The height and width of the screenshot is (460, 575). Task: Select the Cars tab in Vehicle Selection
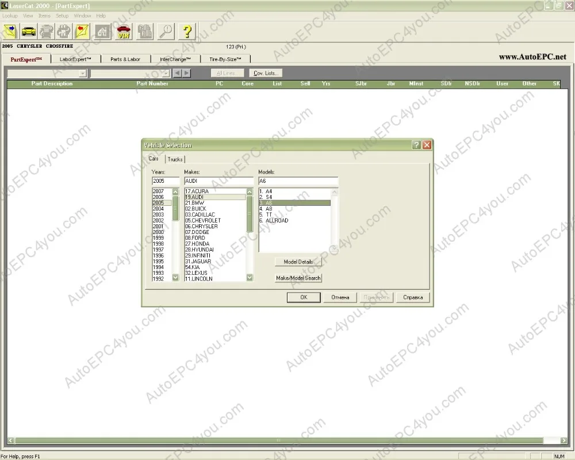154,159
